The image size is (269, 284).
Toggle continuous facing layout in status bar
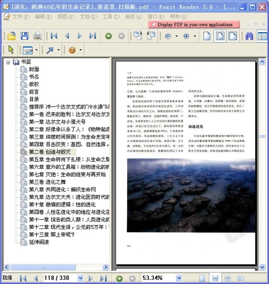tap(227, 278)
